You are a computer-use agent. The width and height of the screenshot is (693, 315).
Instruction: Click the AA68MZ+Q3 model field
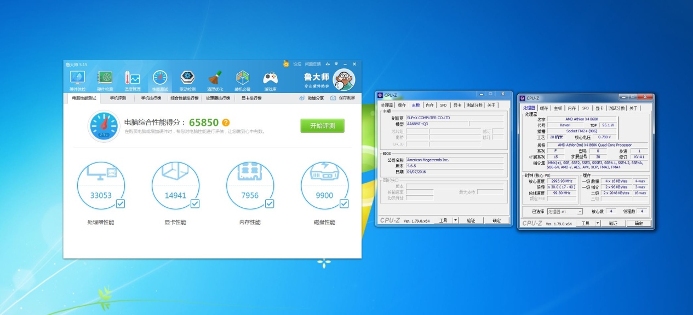tap(437, 124)
